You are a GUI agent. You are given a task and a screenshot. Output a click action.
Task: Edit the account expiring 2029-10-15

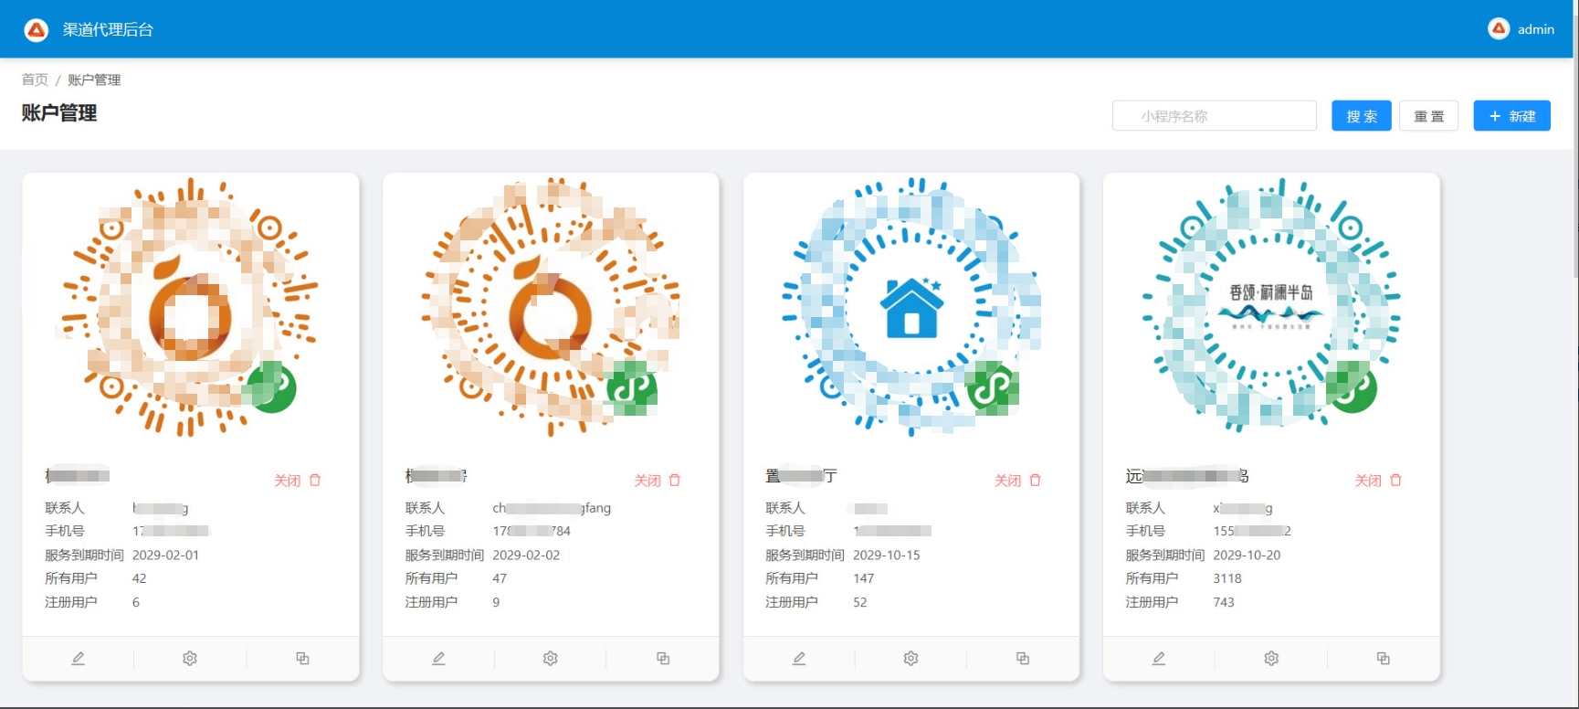(x=799, y=659)
